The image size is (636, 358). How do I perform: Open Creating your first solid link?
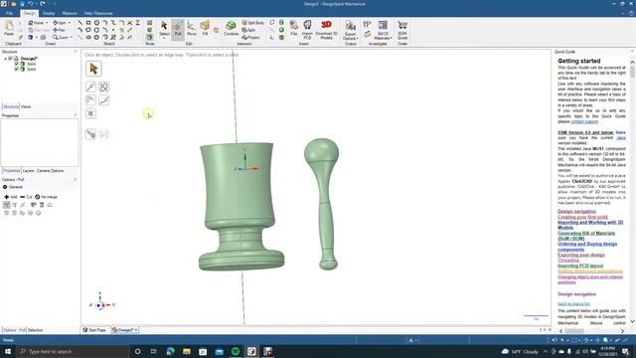pos(582,217)
